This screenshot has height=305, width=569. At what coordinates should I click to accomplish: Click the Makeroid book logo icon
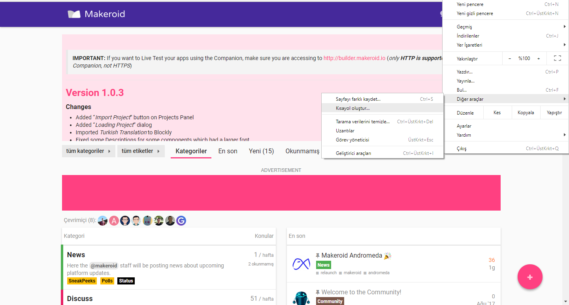pyautogui.click(x=74, y=14)
